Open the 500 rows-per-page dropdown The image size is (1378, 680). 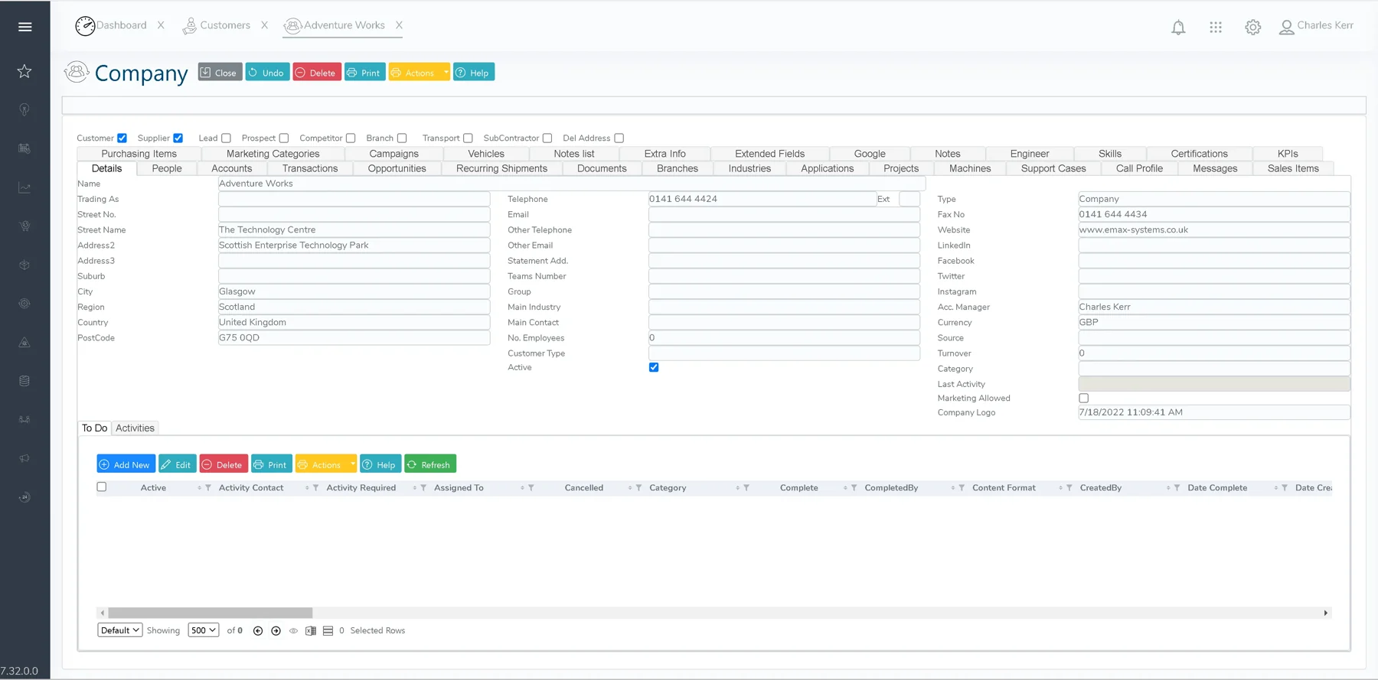pos(204,631)
